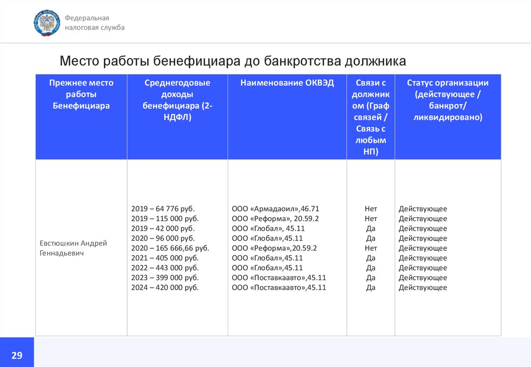Click 'Действующее' in the 165 666,66 руб. row
The height and width of the screenshot is (367, 531).
[423, 248]
